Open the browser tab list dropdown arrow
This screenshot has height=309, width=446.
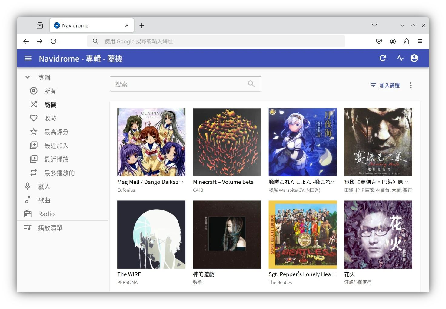pos(374,25)
